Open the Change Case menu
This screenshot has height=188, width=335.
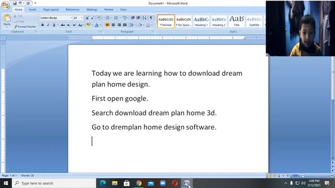tap(80, 25)
